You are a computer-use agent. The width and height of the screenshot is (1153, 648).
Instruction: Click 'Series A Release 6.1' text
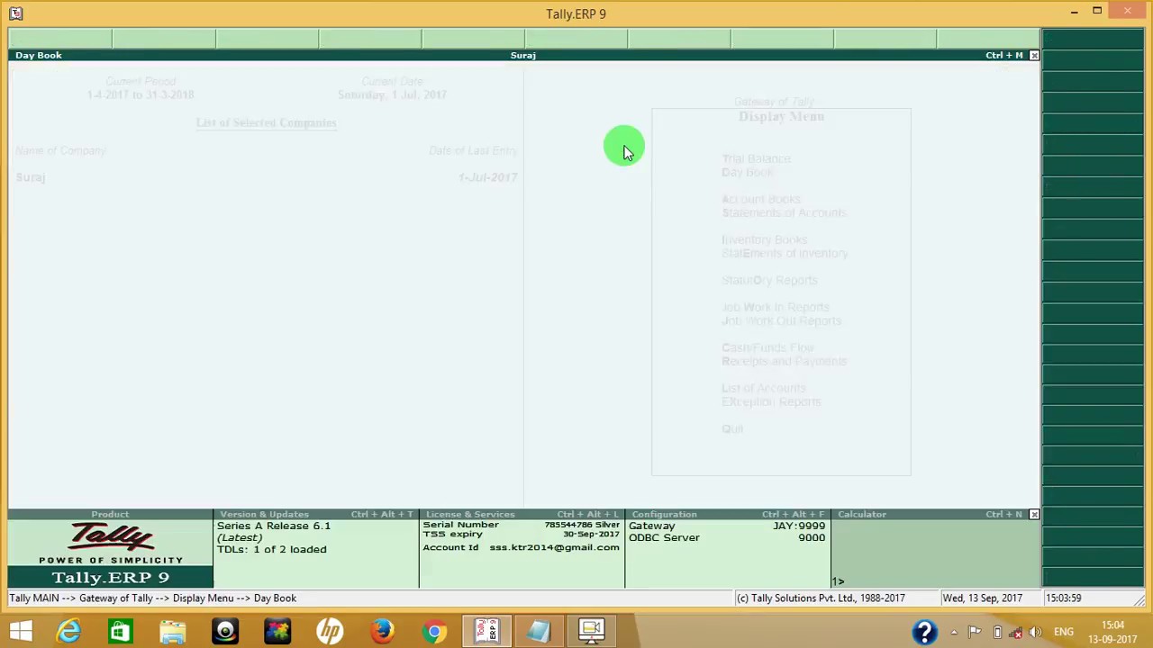[274, 526]
